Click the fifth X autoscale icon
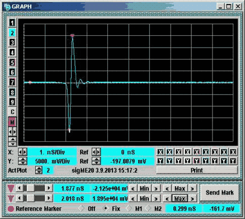Screen dimensions: 245x219 pos(197,152)
